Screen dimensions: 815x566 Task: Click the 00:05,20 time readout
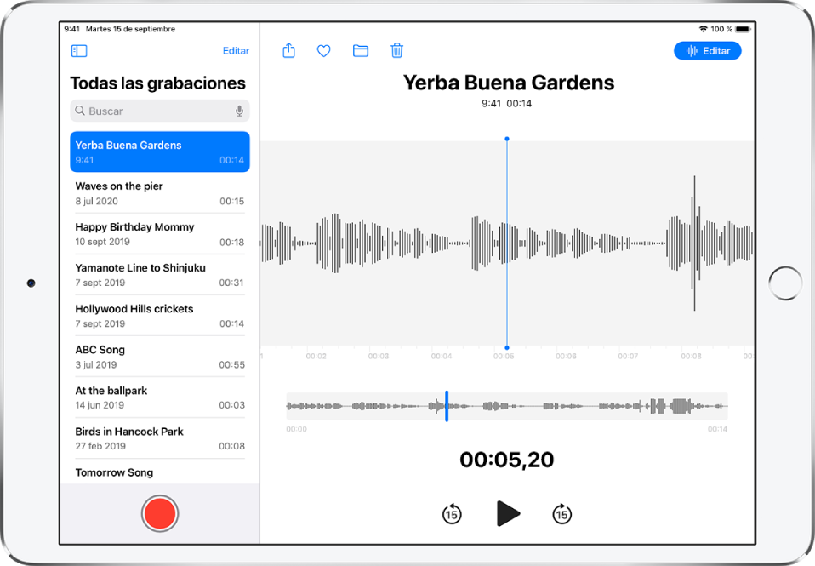pos(507,460)
